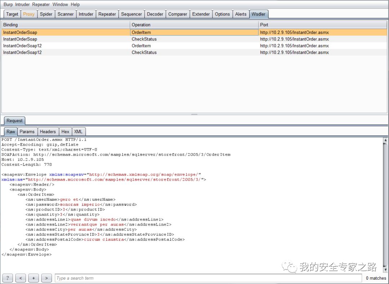Select the Request tab

click(x=14, y=121)
